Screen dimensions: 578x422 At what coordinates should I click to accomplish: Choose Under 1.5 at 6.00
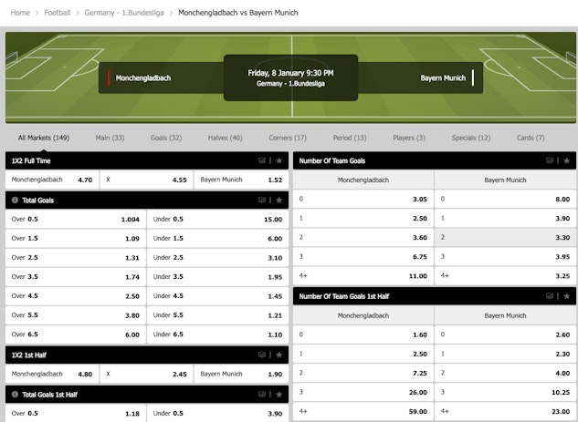tap(217, 239)
